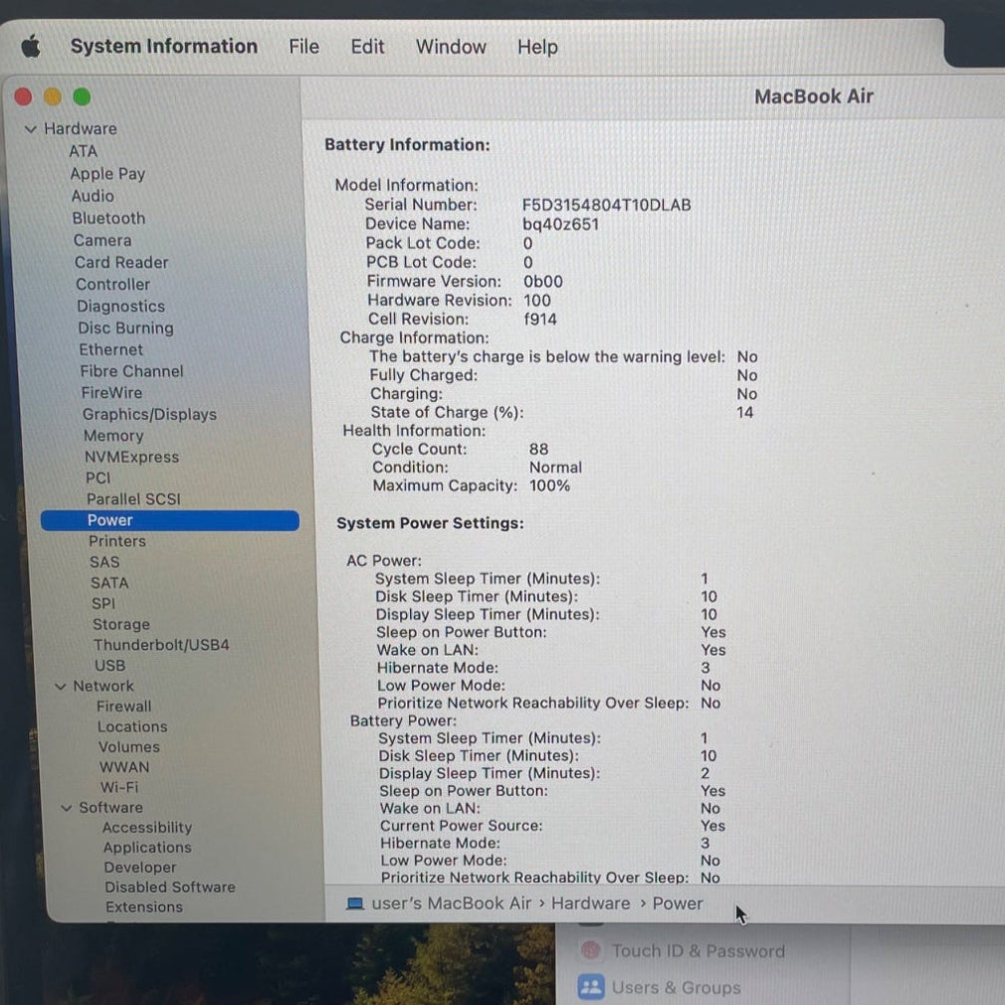This screenshot has height=1005, width=1005.
Task: Collapse the Network section chevron
Action: tap(61, 687)
